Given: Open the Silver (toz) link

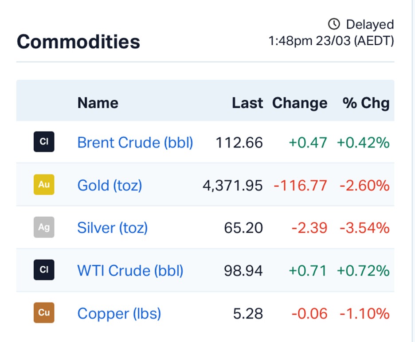Looking at the screenshot, I should pos(112,228).
